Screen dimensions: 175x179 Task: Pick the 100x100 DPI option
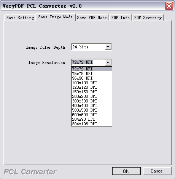point(92,83)
